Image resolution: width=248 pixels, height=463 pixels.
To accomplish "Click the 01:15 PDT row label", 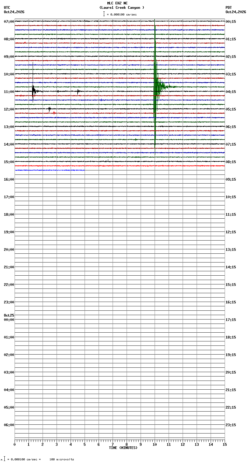I will [231, 39].
